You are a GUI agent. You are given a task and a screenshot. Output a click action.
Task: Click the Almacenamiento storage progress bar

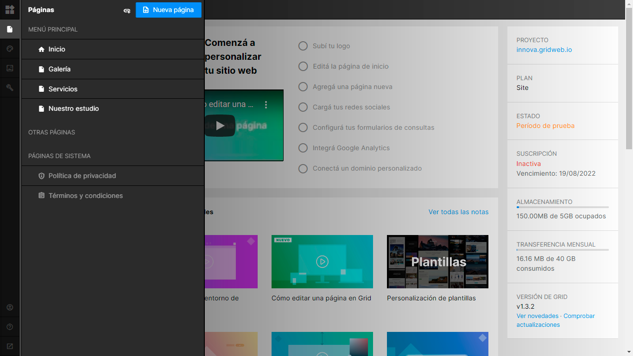pyautogui.click(x=563, y=207)
